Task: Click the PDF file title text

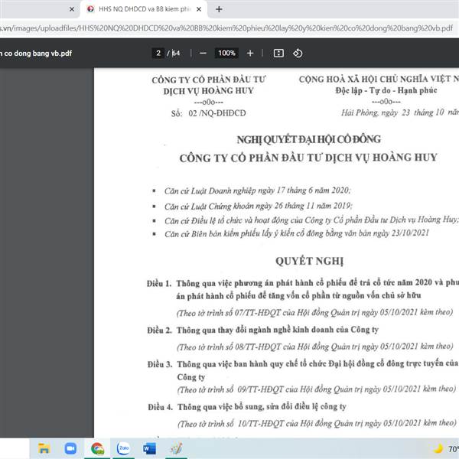Action: pyautogui.click(x=36, y=54)
